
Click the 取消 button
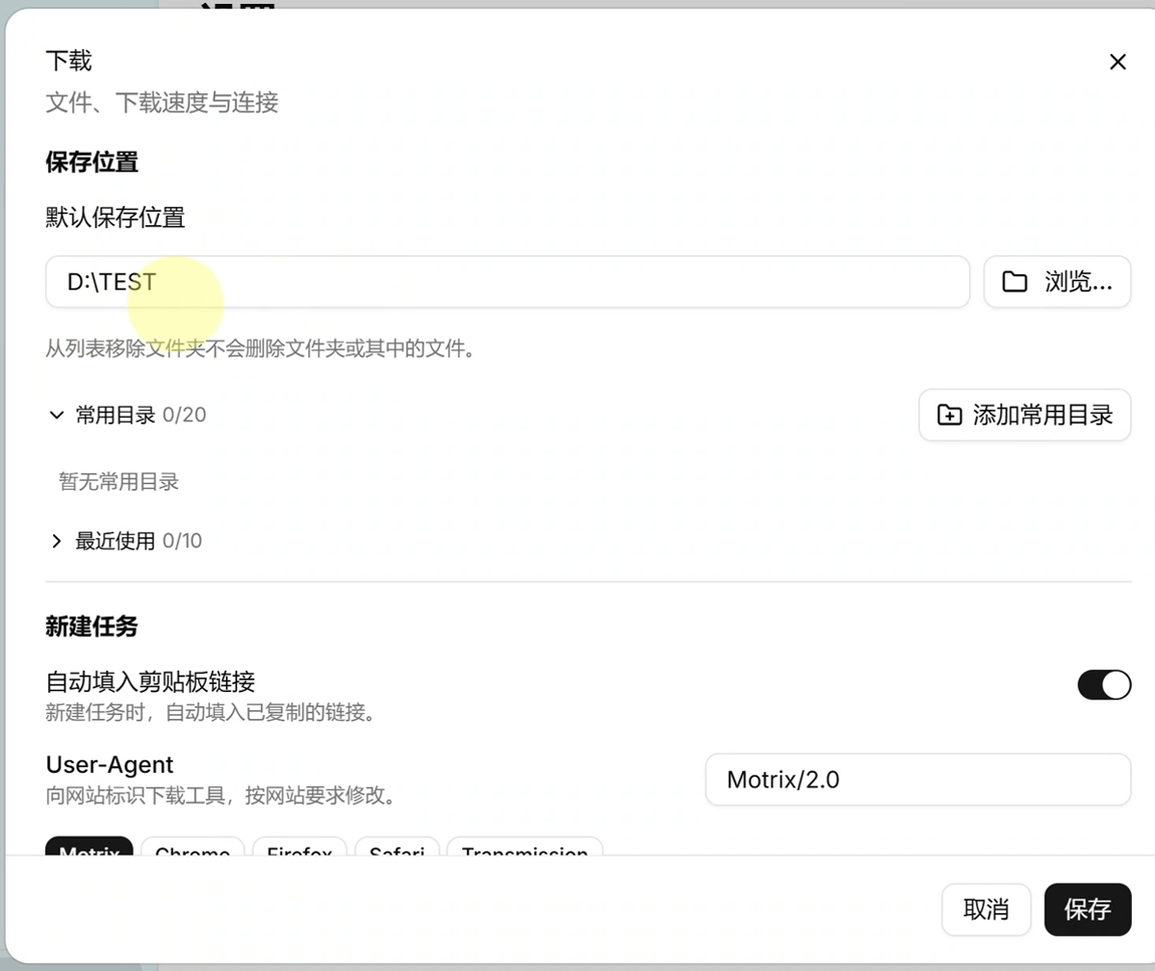(x=987, y=909)
